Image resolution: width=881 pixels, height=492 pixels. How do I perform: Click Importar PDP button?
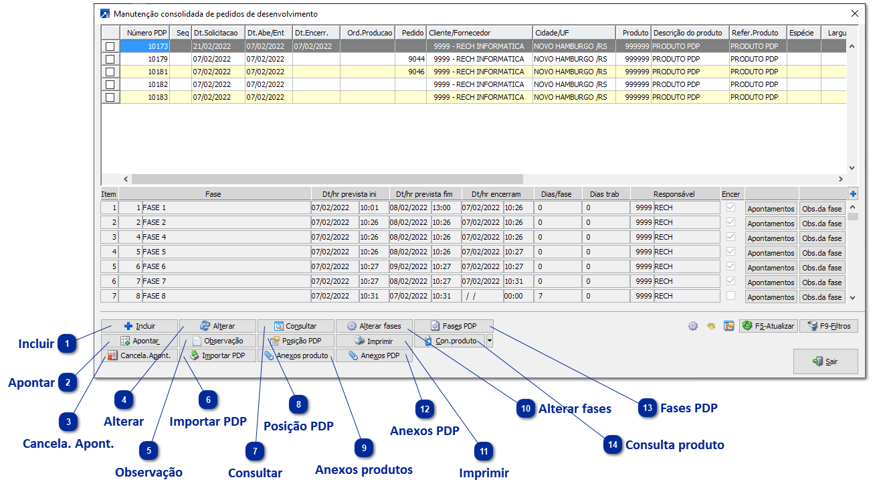pos(217,355)
